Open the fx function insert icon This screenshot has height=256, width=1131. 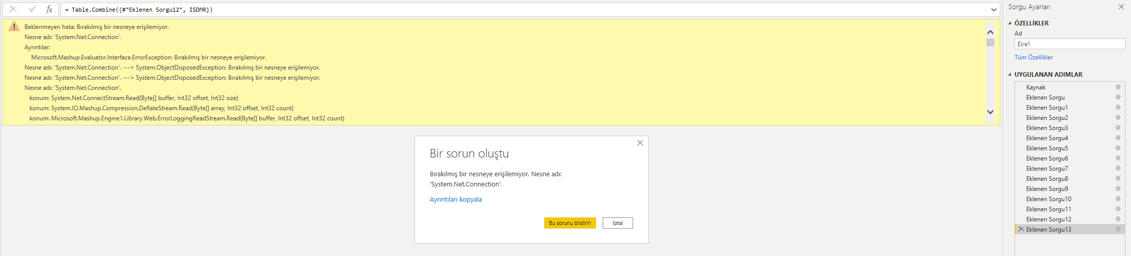point(49,9)
